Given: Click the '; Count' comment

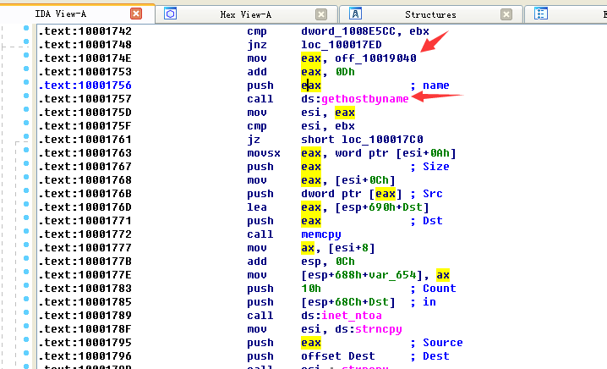Looking at the screenshot, I should 433,289.
